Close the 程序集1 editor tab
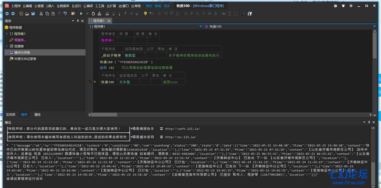Viewport: 381px width, 188px height. pos(109,21)
